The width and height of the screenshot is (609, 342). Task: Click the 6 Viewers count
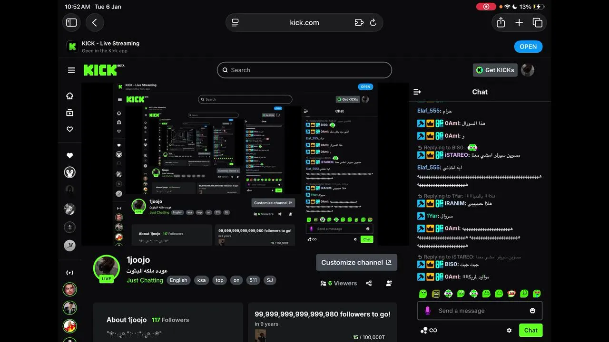[338, 283]
